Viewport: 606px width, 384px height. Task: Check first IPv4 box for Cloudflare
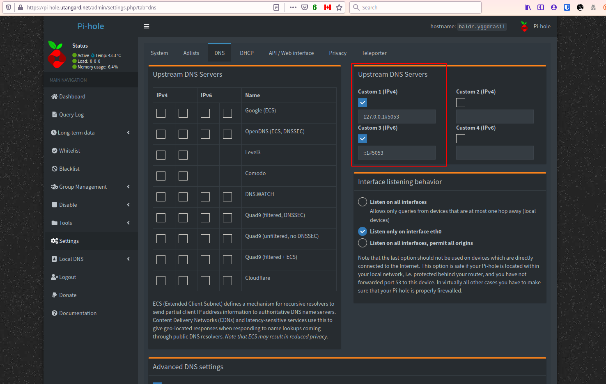[x=161, y=281]
